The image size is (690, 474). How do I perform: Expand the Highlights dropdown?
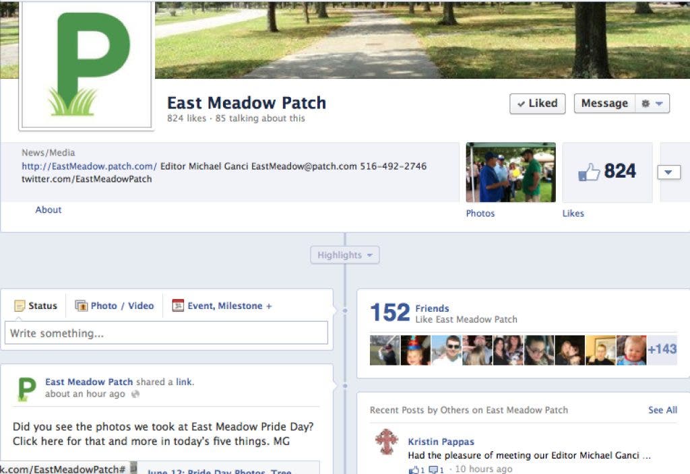click(344, 255)
